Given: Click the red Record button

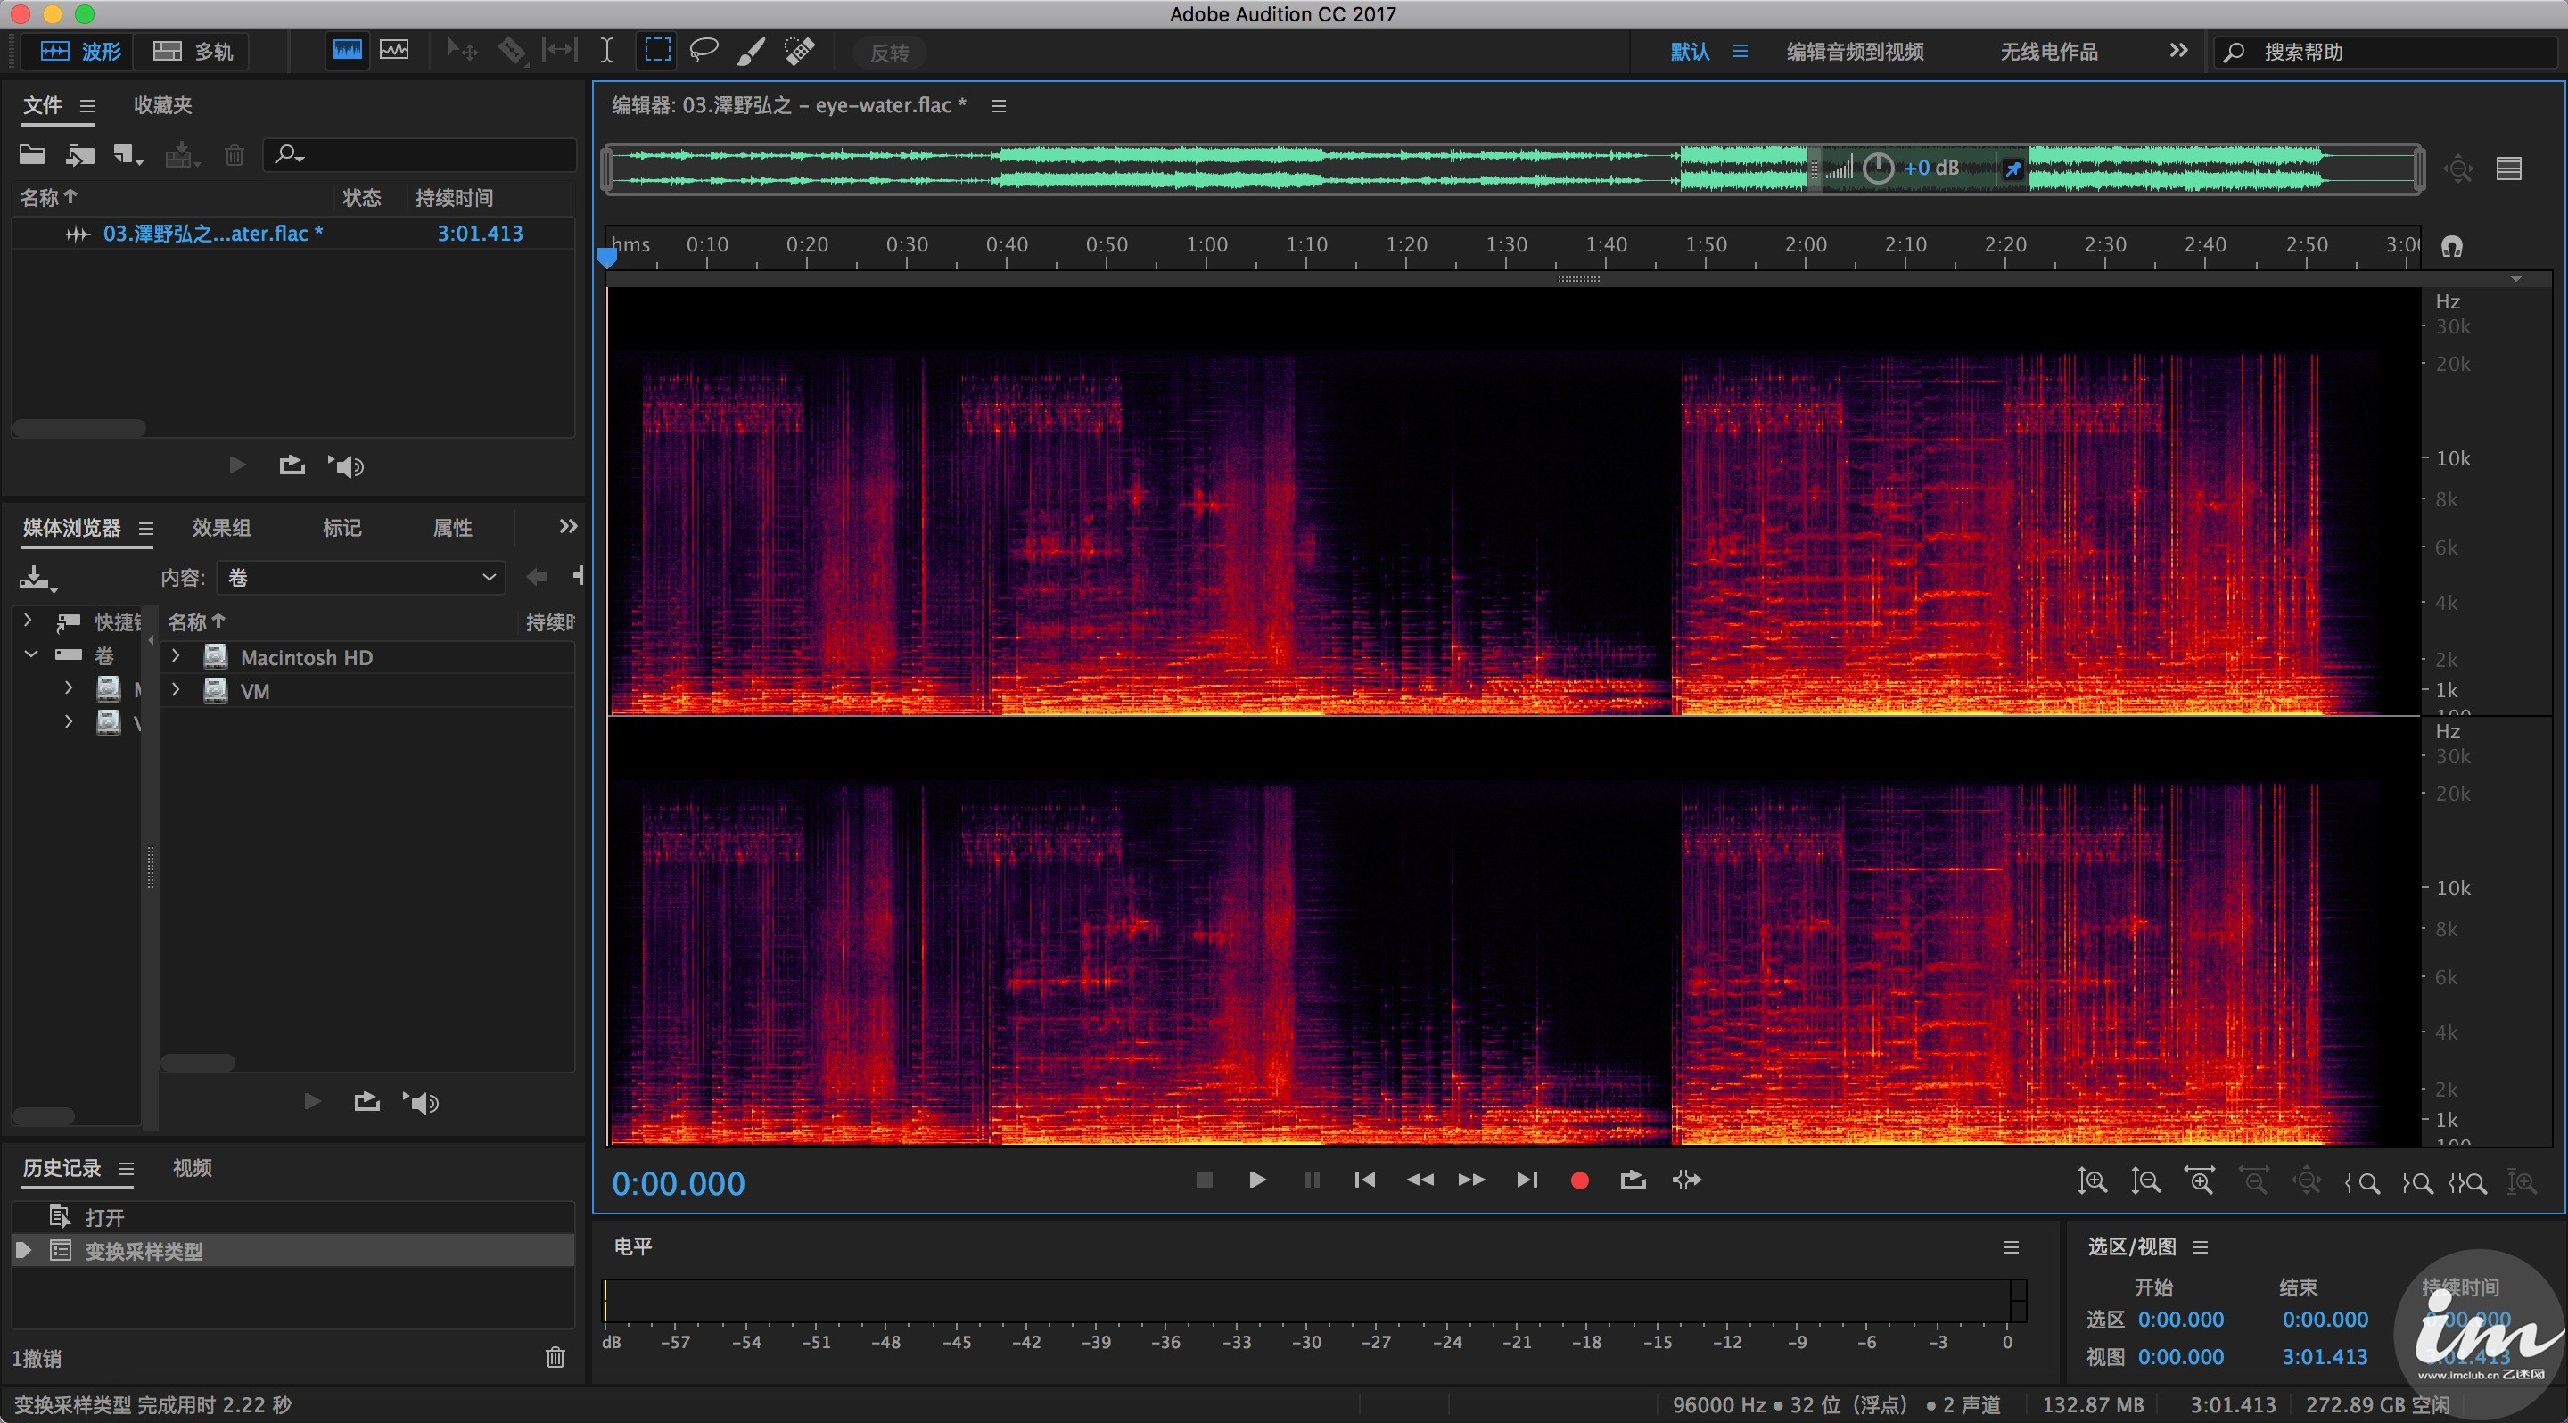Looking at the screenshot, I should tap(1579, 1180).
